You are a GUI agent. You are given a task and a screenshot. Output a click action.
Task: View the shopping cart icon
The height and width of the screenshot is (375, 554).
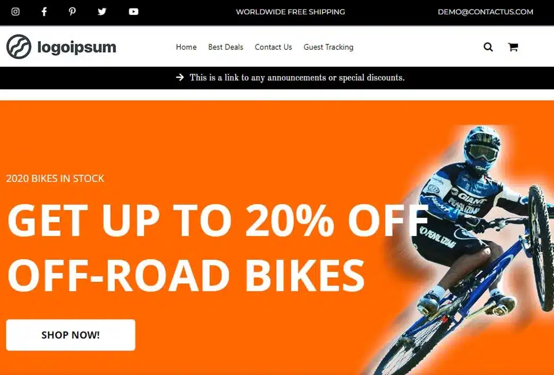point(513,47)
